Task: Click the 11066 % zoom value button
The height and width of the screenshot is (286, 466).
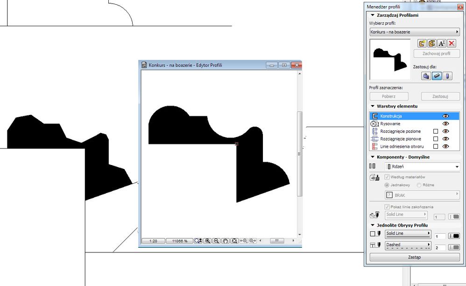Action: pos(179,241)
